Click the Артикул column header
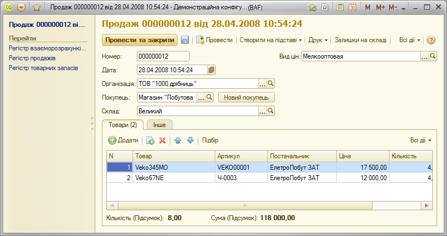This screenshot has height=236, width=447. click(x=241, y=156)
